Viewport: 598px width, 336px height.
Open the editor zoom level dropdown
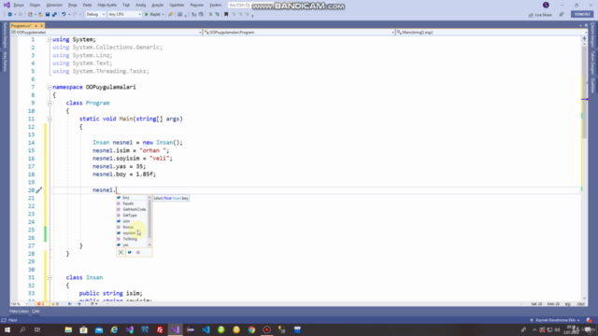coord(19,304)
